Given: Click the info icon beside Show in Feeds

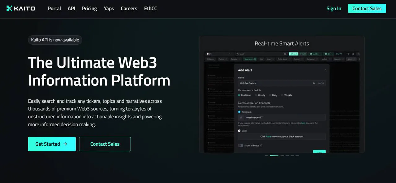Looking at the screenshot, I should pyautogui.click(x=261, y=145).
